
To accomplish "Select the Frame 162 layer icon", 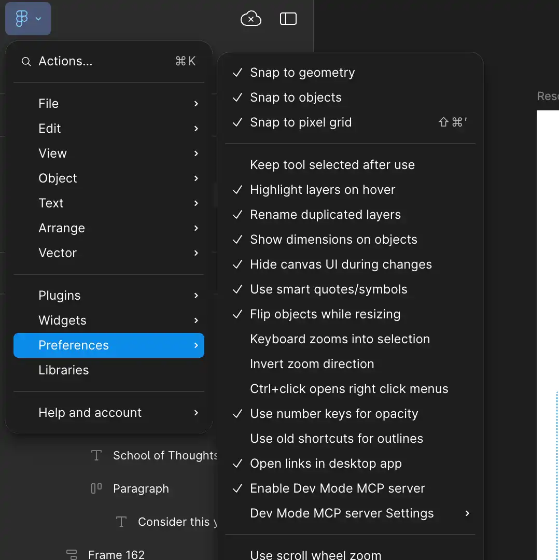I will point(72,554).
